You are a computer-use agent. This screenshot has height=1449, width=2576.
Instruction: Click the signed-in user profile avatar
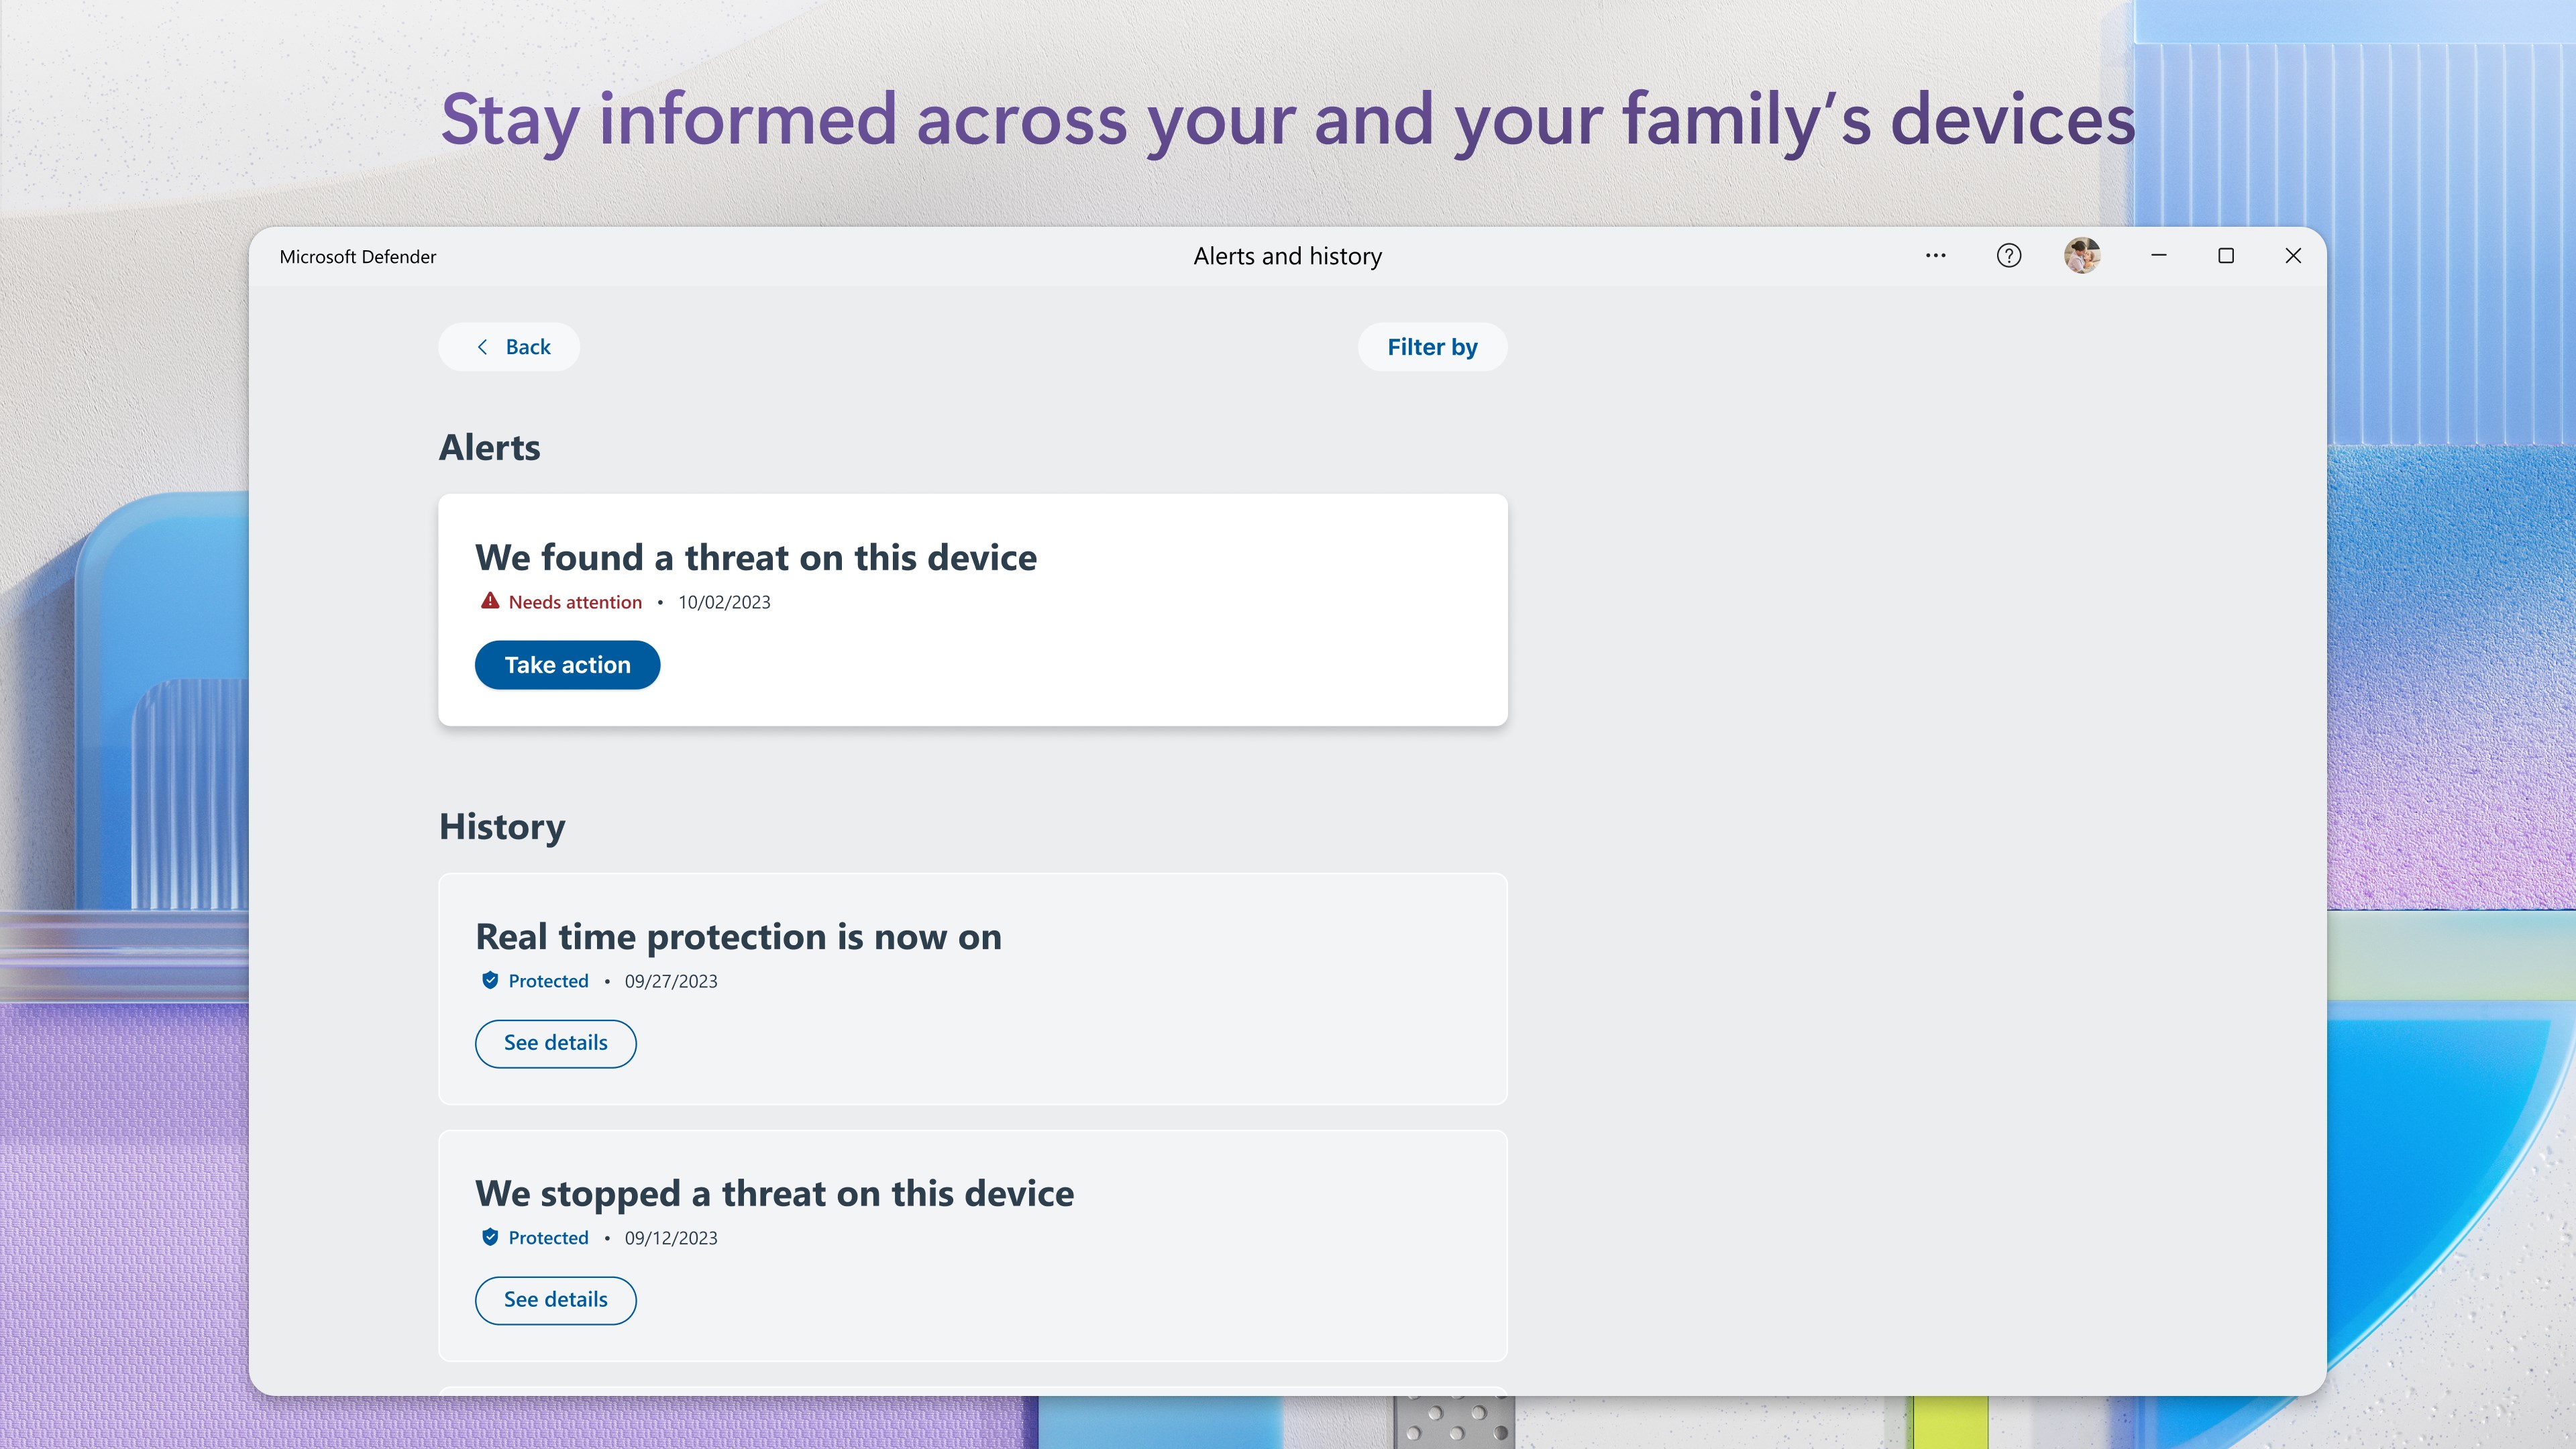point(2083,255)
